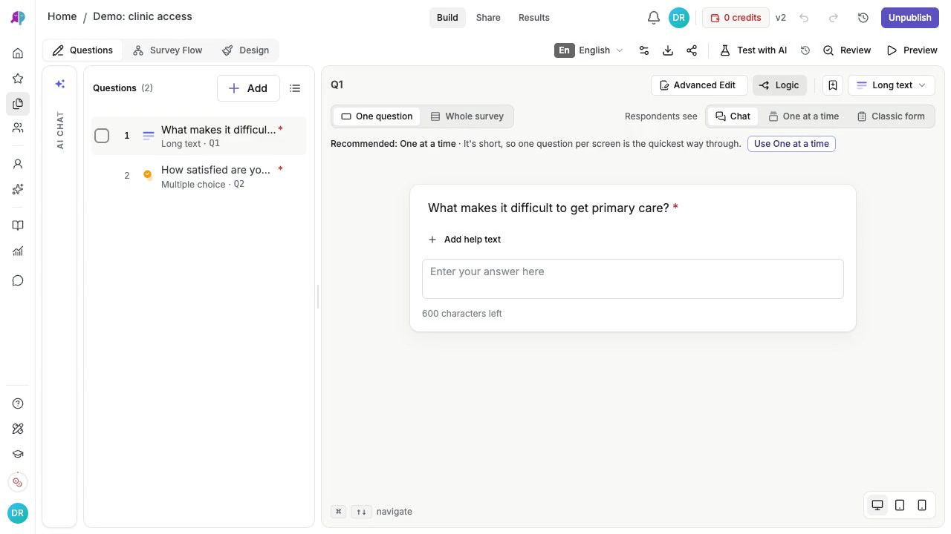Image resolution: width=951 pixels, height=534 pixels.
Task: Choose Classic form respondent view
Action: click(x=891, y=116)
